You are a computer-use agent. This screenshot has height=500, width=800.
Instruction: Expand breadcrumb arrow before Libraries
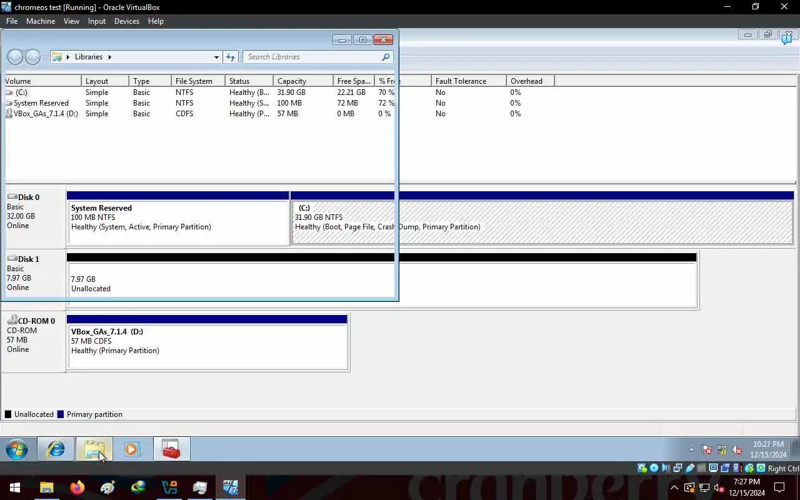pos(68,57)
